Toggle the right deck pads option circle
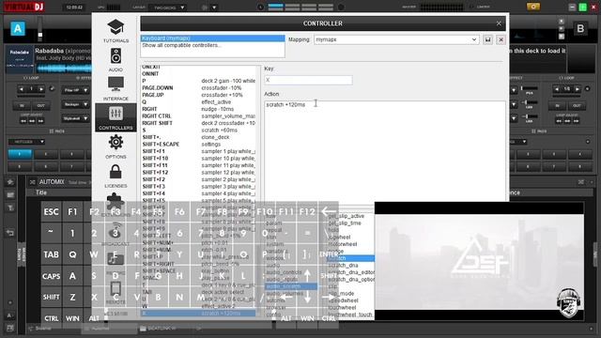 588,142
